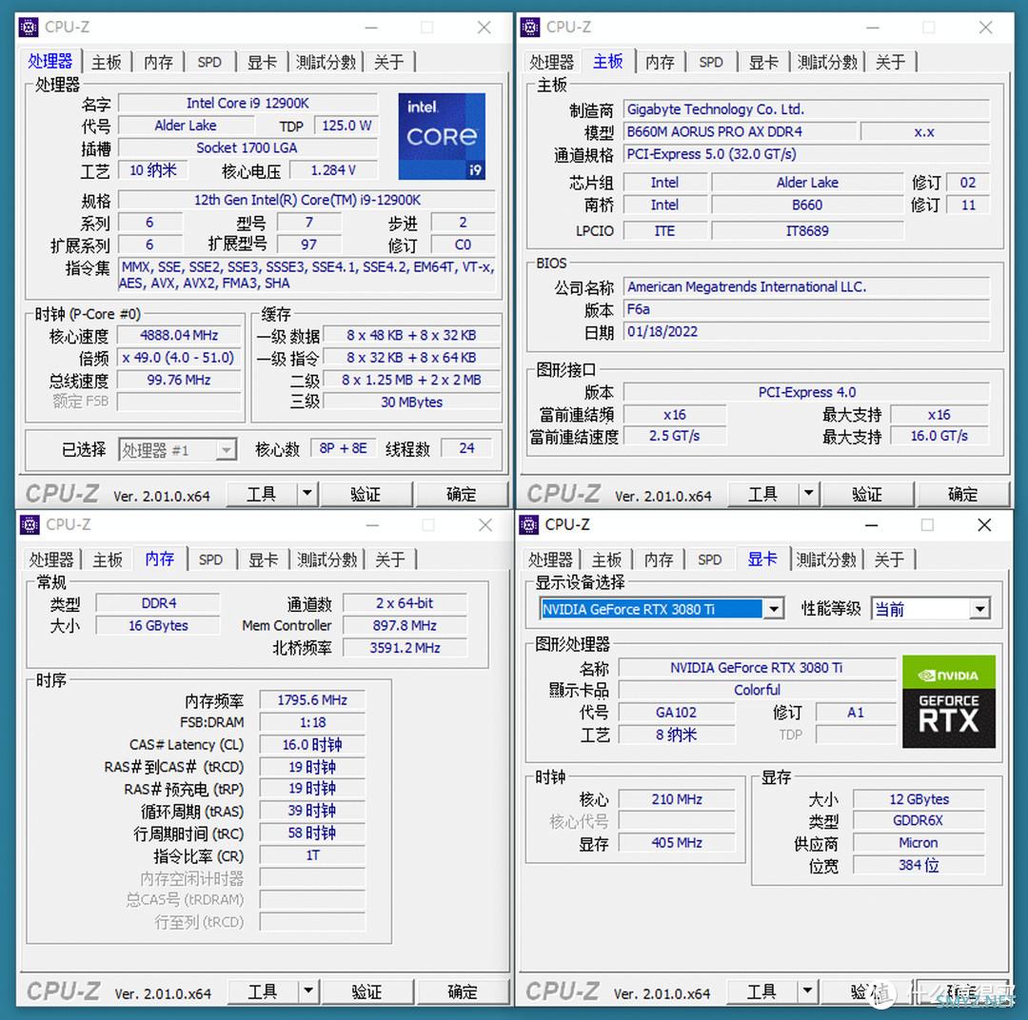Viewport: 1028px width, 1020px height.
Task: Click the B660M AORUS PRO AX DDR4 model field
Action: coord(740,131)
